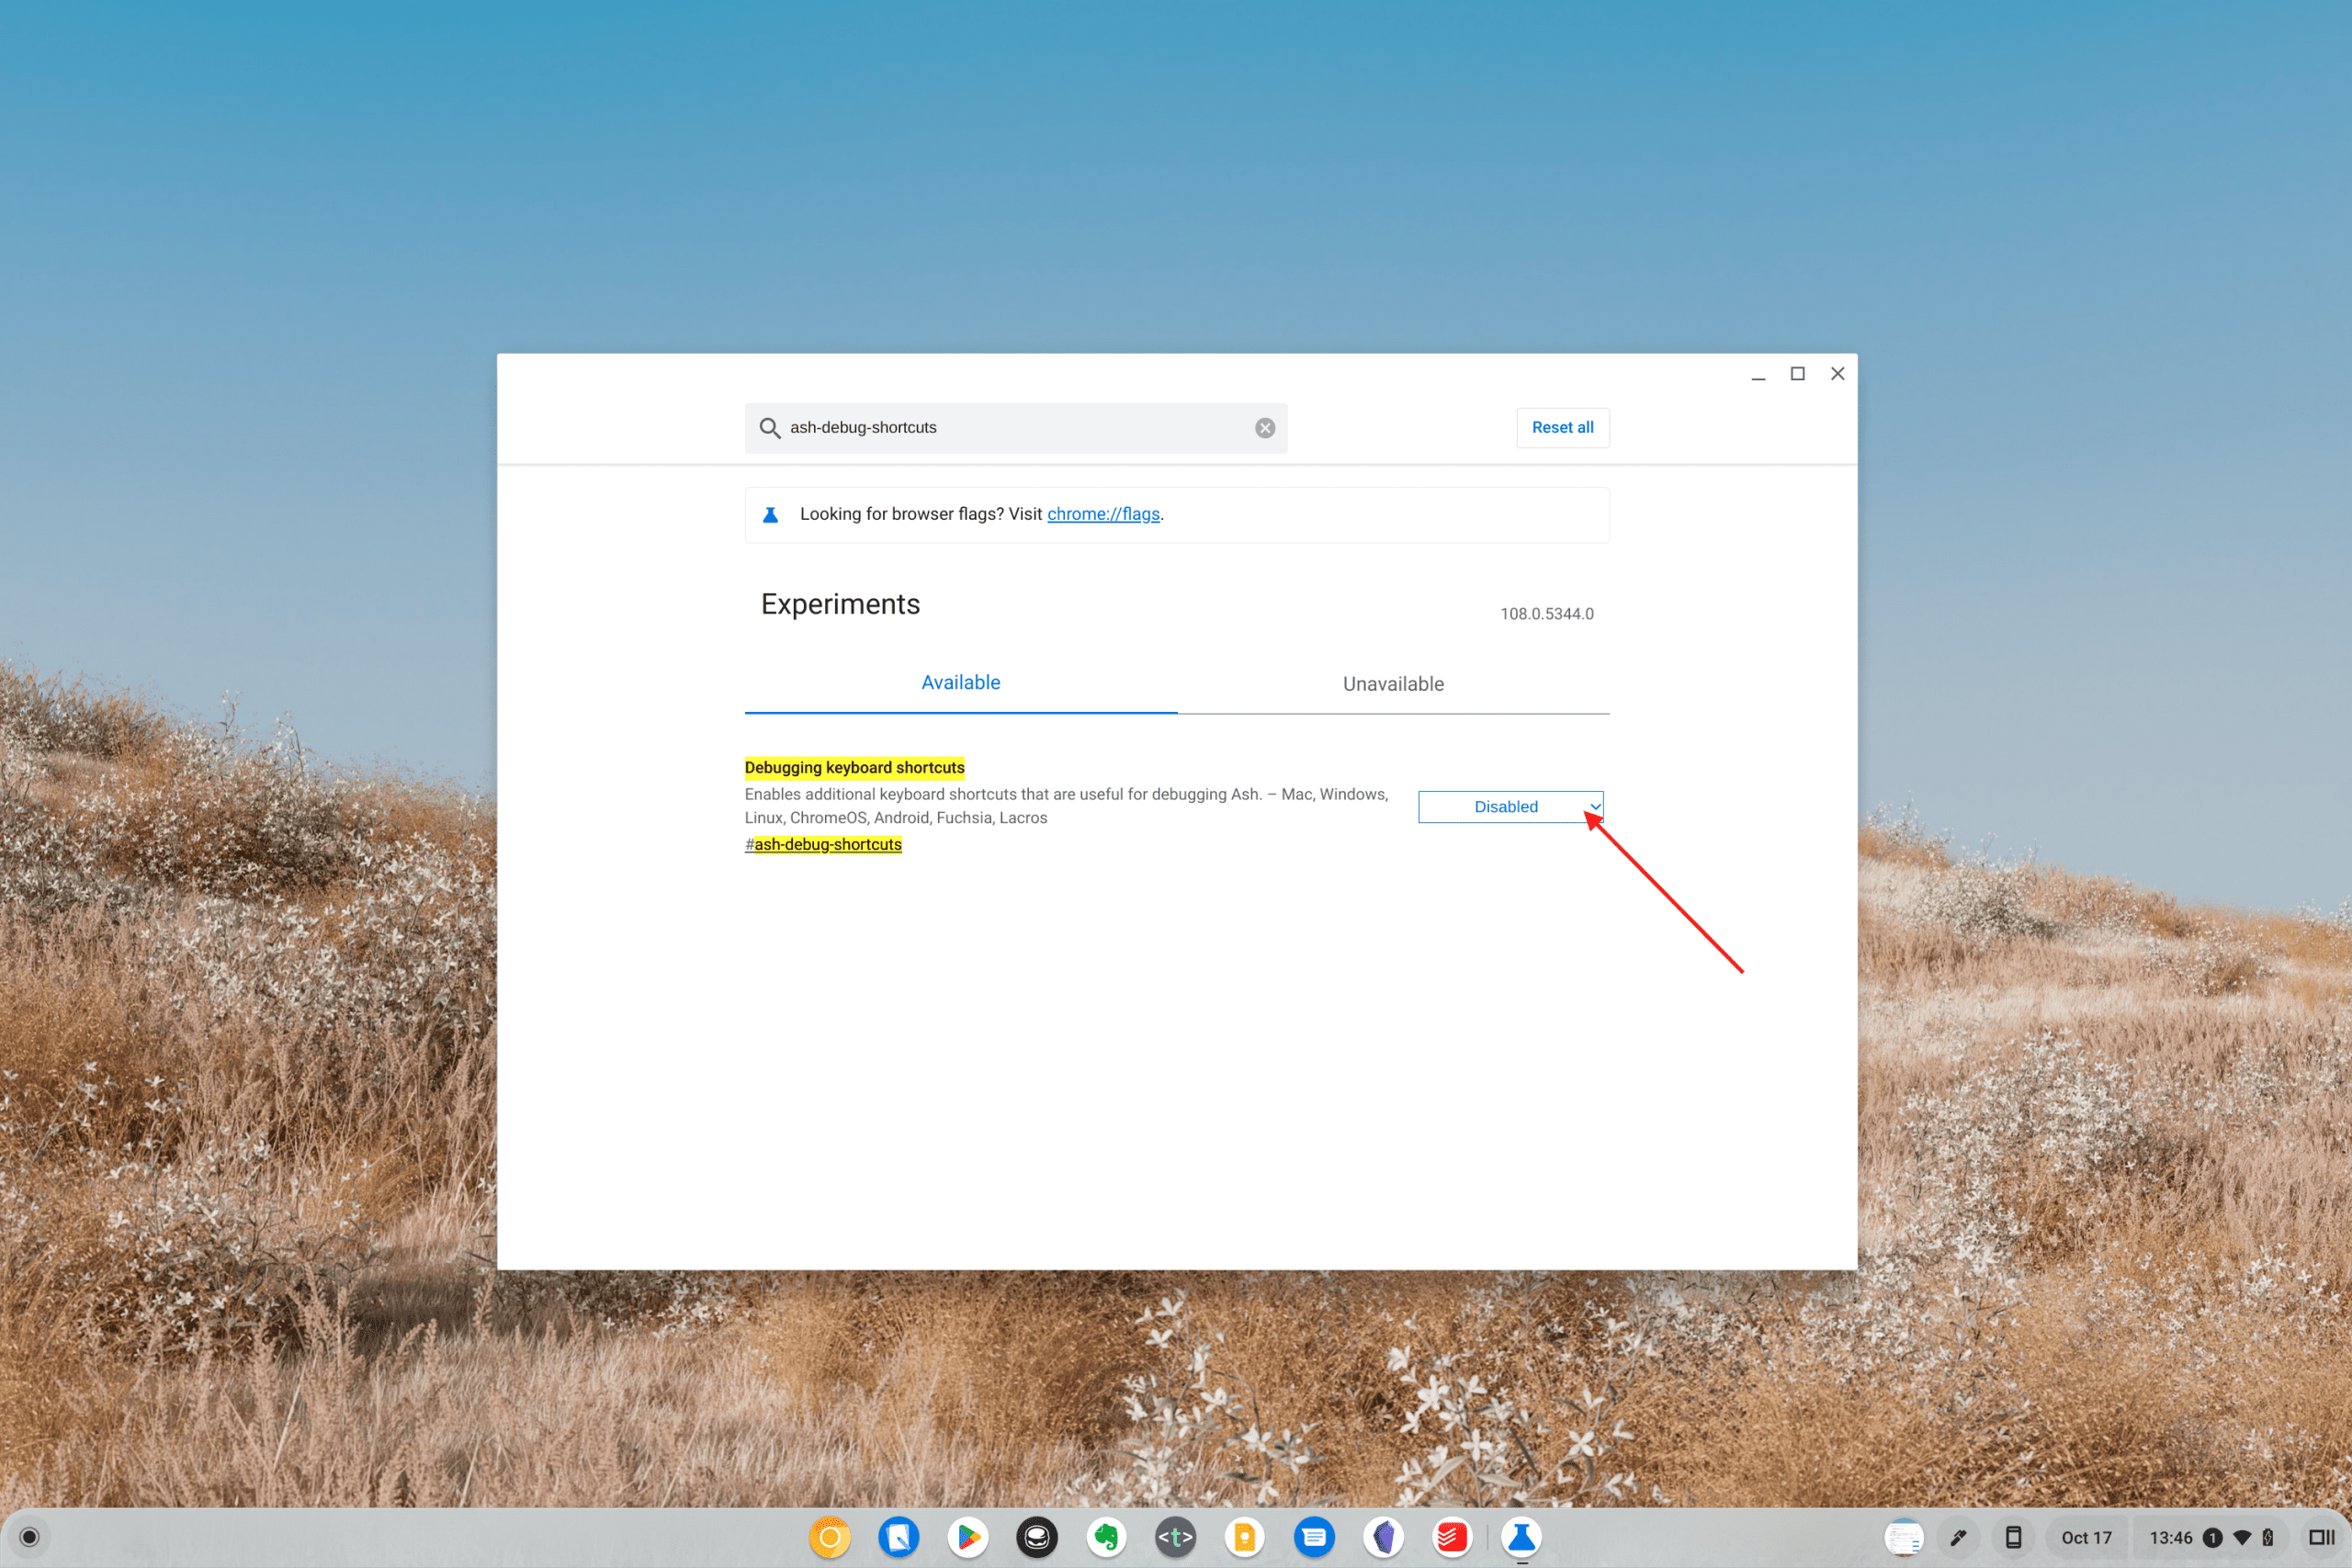Open the Todoist app on the shelf
The height and width of the screenshot is (1568, 2352).
click(x=1452, y=1537)
